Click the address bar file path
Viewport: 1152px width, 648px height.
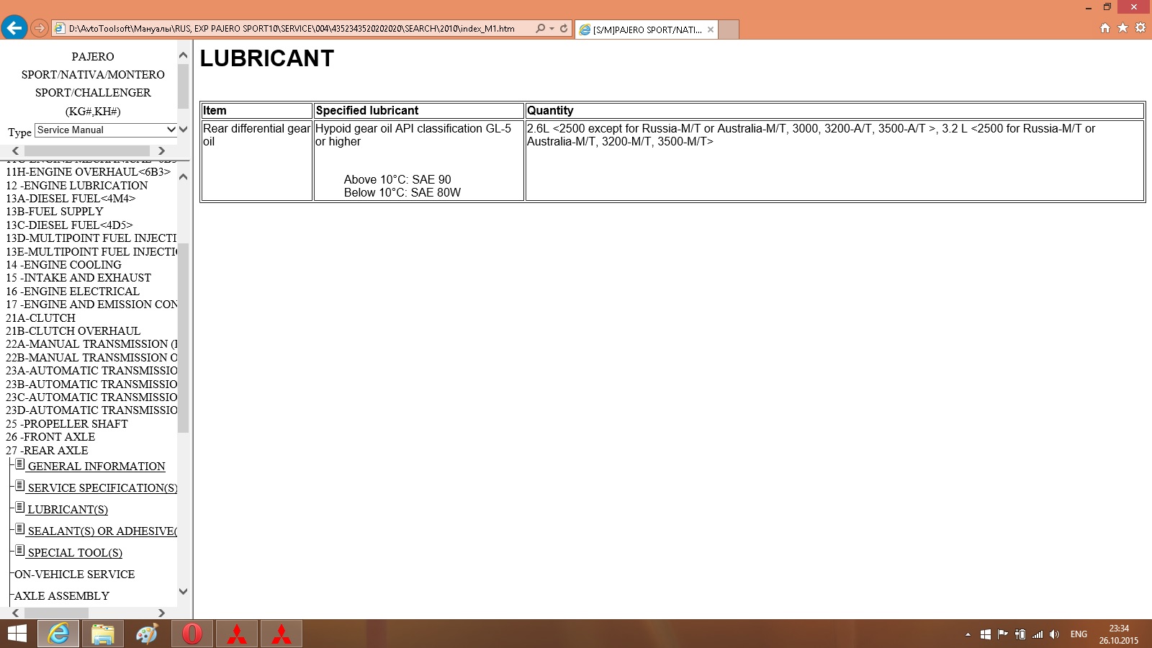292,29
